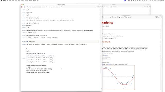Click the bold formatting icon in toolbar
The image size is (165, 92).
(49, 7)
